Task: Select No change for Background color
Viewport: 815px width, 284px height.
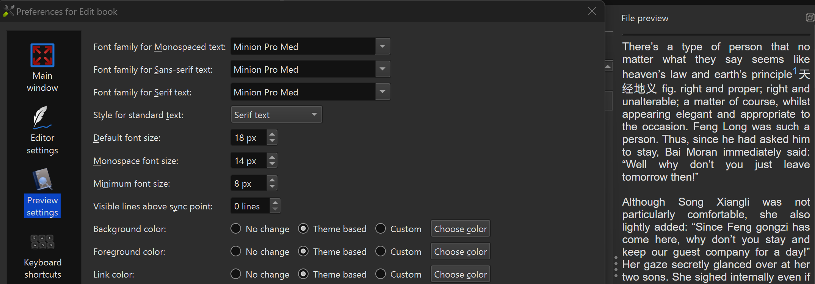Action: pos(236,229)
